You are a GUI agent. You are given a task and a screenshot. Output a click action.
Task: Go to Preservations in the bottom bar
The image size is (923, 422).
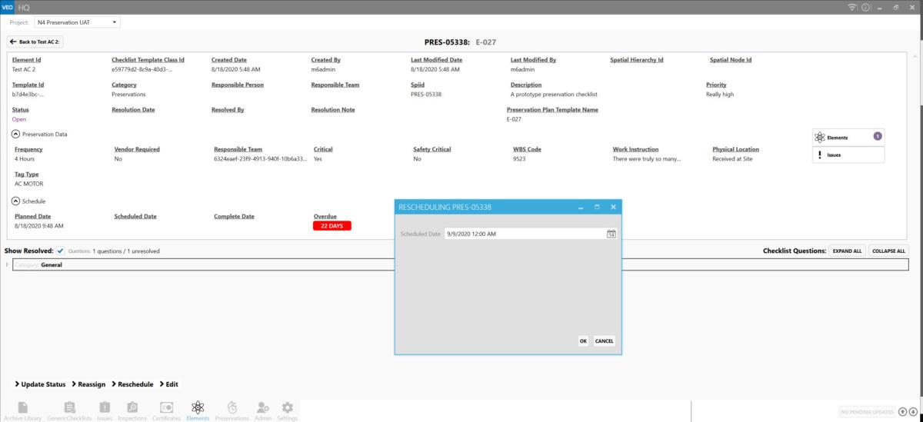(x=232, y=410)
